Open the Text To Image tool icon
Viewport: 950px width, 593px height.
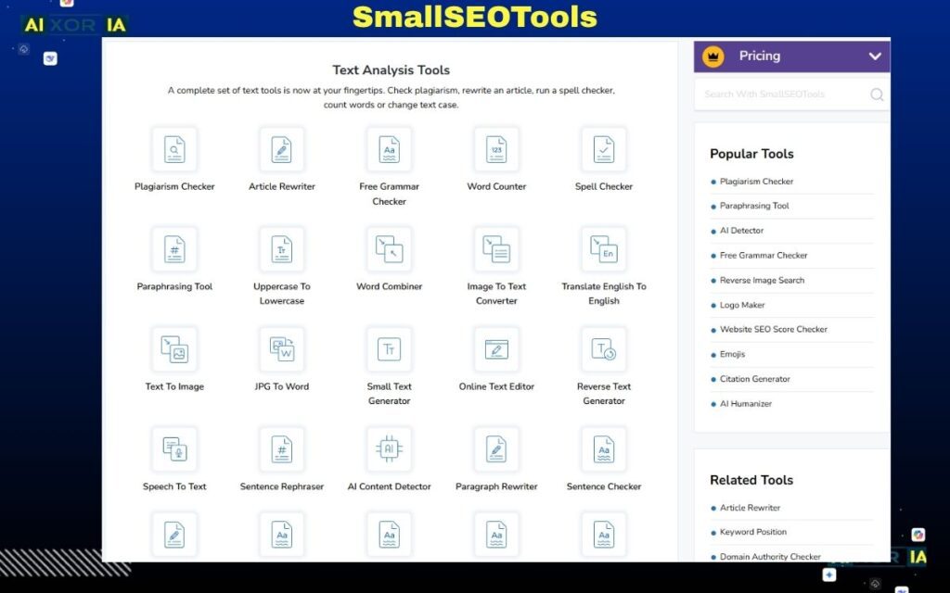click(173, 349)
